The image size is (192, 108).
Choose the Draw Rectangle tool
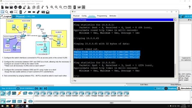(x=29, y=12)
